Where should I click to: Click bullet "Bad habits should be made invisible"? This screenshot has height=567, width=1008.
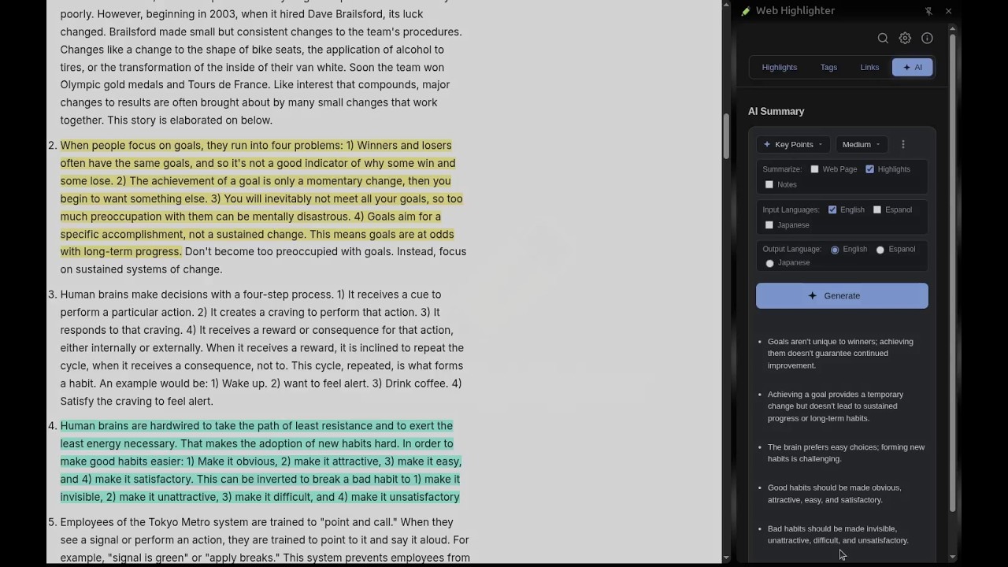click(x=838, y=535)
